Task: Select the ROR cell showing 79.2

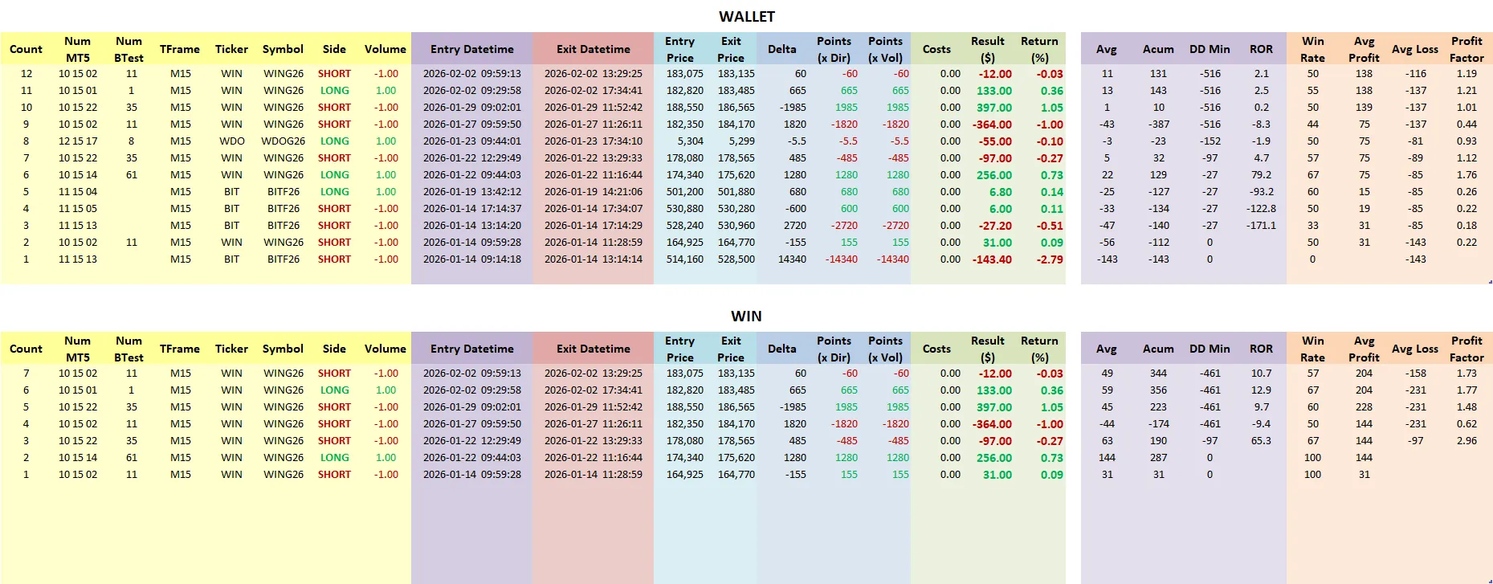Action: coord(1261,175)
